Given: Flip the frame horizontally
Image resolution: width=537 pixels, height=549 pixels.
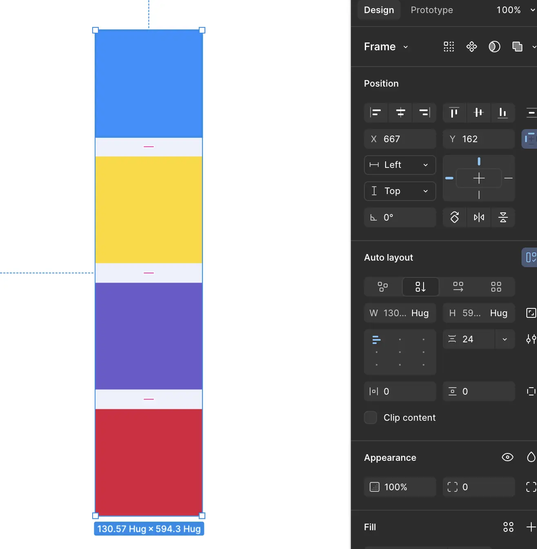Looking at the screenshot, I should tap(479, 217).
